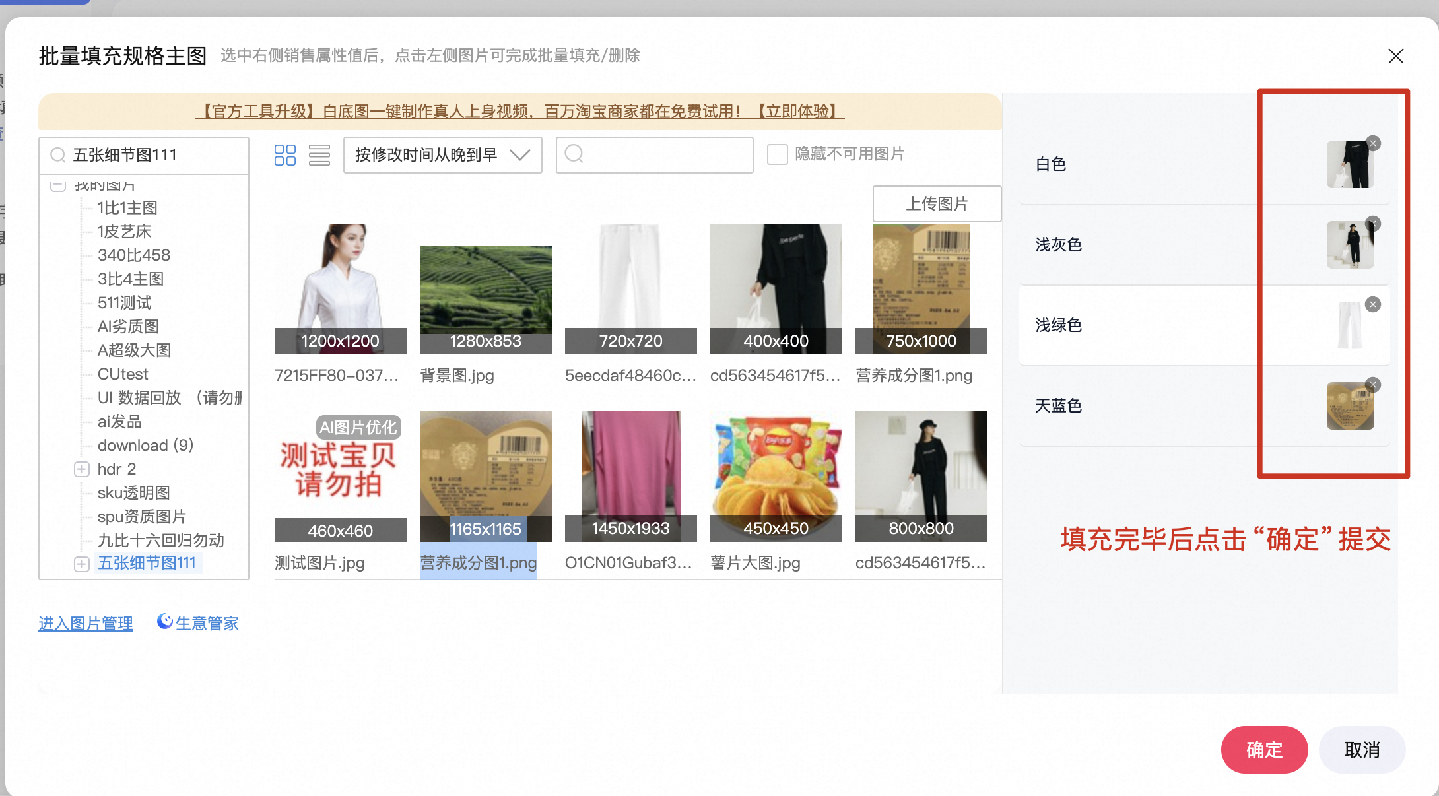The image size is (1439, 796).
Task: Click the 浅绿色 white pants thumbnail
Action: pyautogui.click(x=1351, y=325)
